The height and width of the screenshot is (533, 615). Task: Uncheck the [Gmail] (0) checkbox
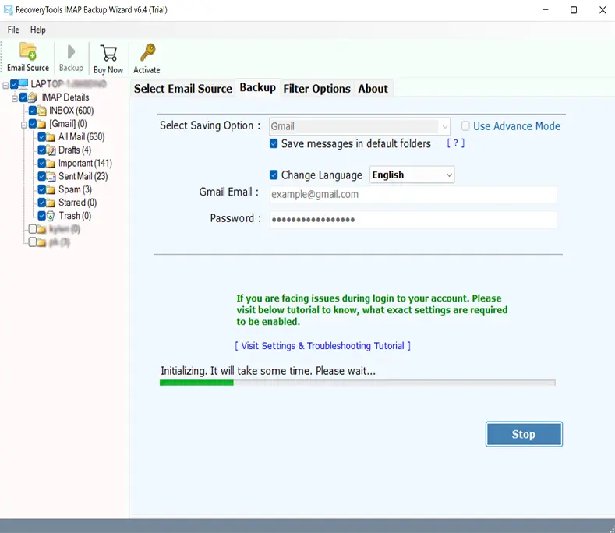click(x=33, y=124)
